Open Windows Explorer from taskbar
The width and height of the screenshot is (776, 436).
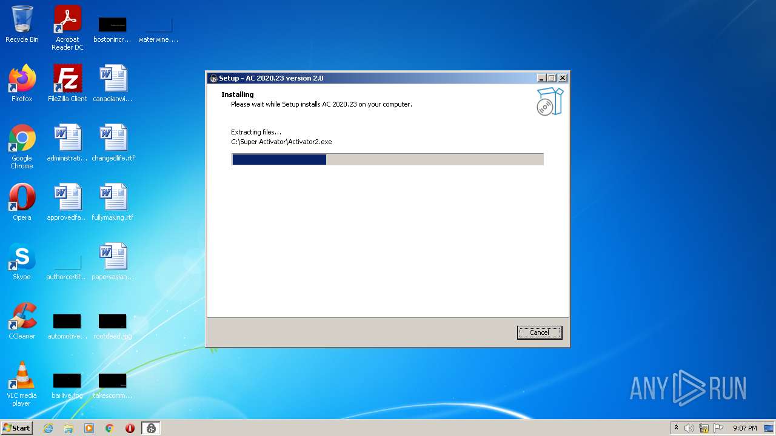coord(69,428)
